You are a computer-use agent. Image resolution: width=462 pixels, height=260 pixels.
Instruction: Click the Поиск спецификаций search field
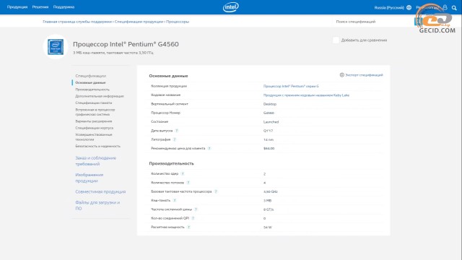tap(372, 22)
